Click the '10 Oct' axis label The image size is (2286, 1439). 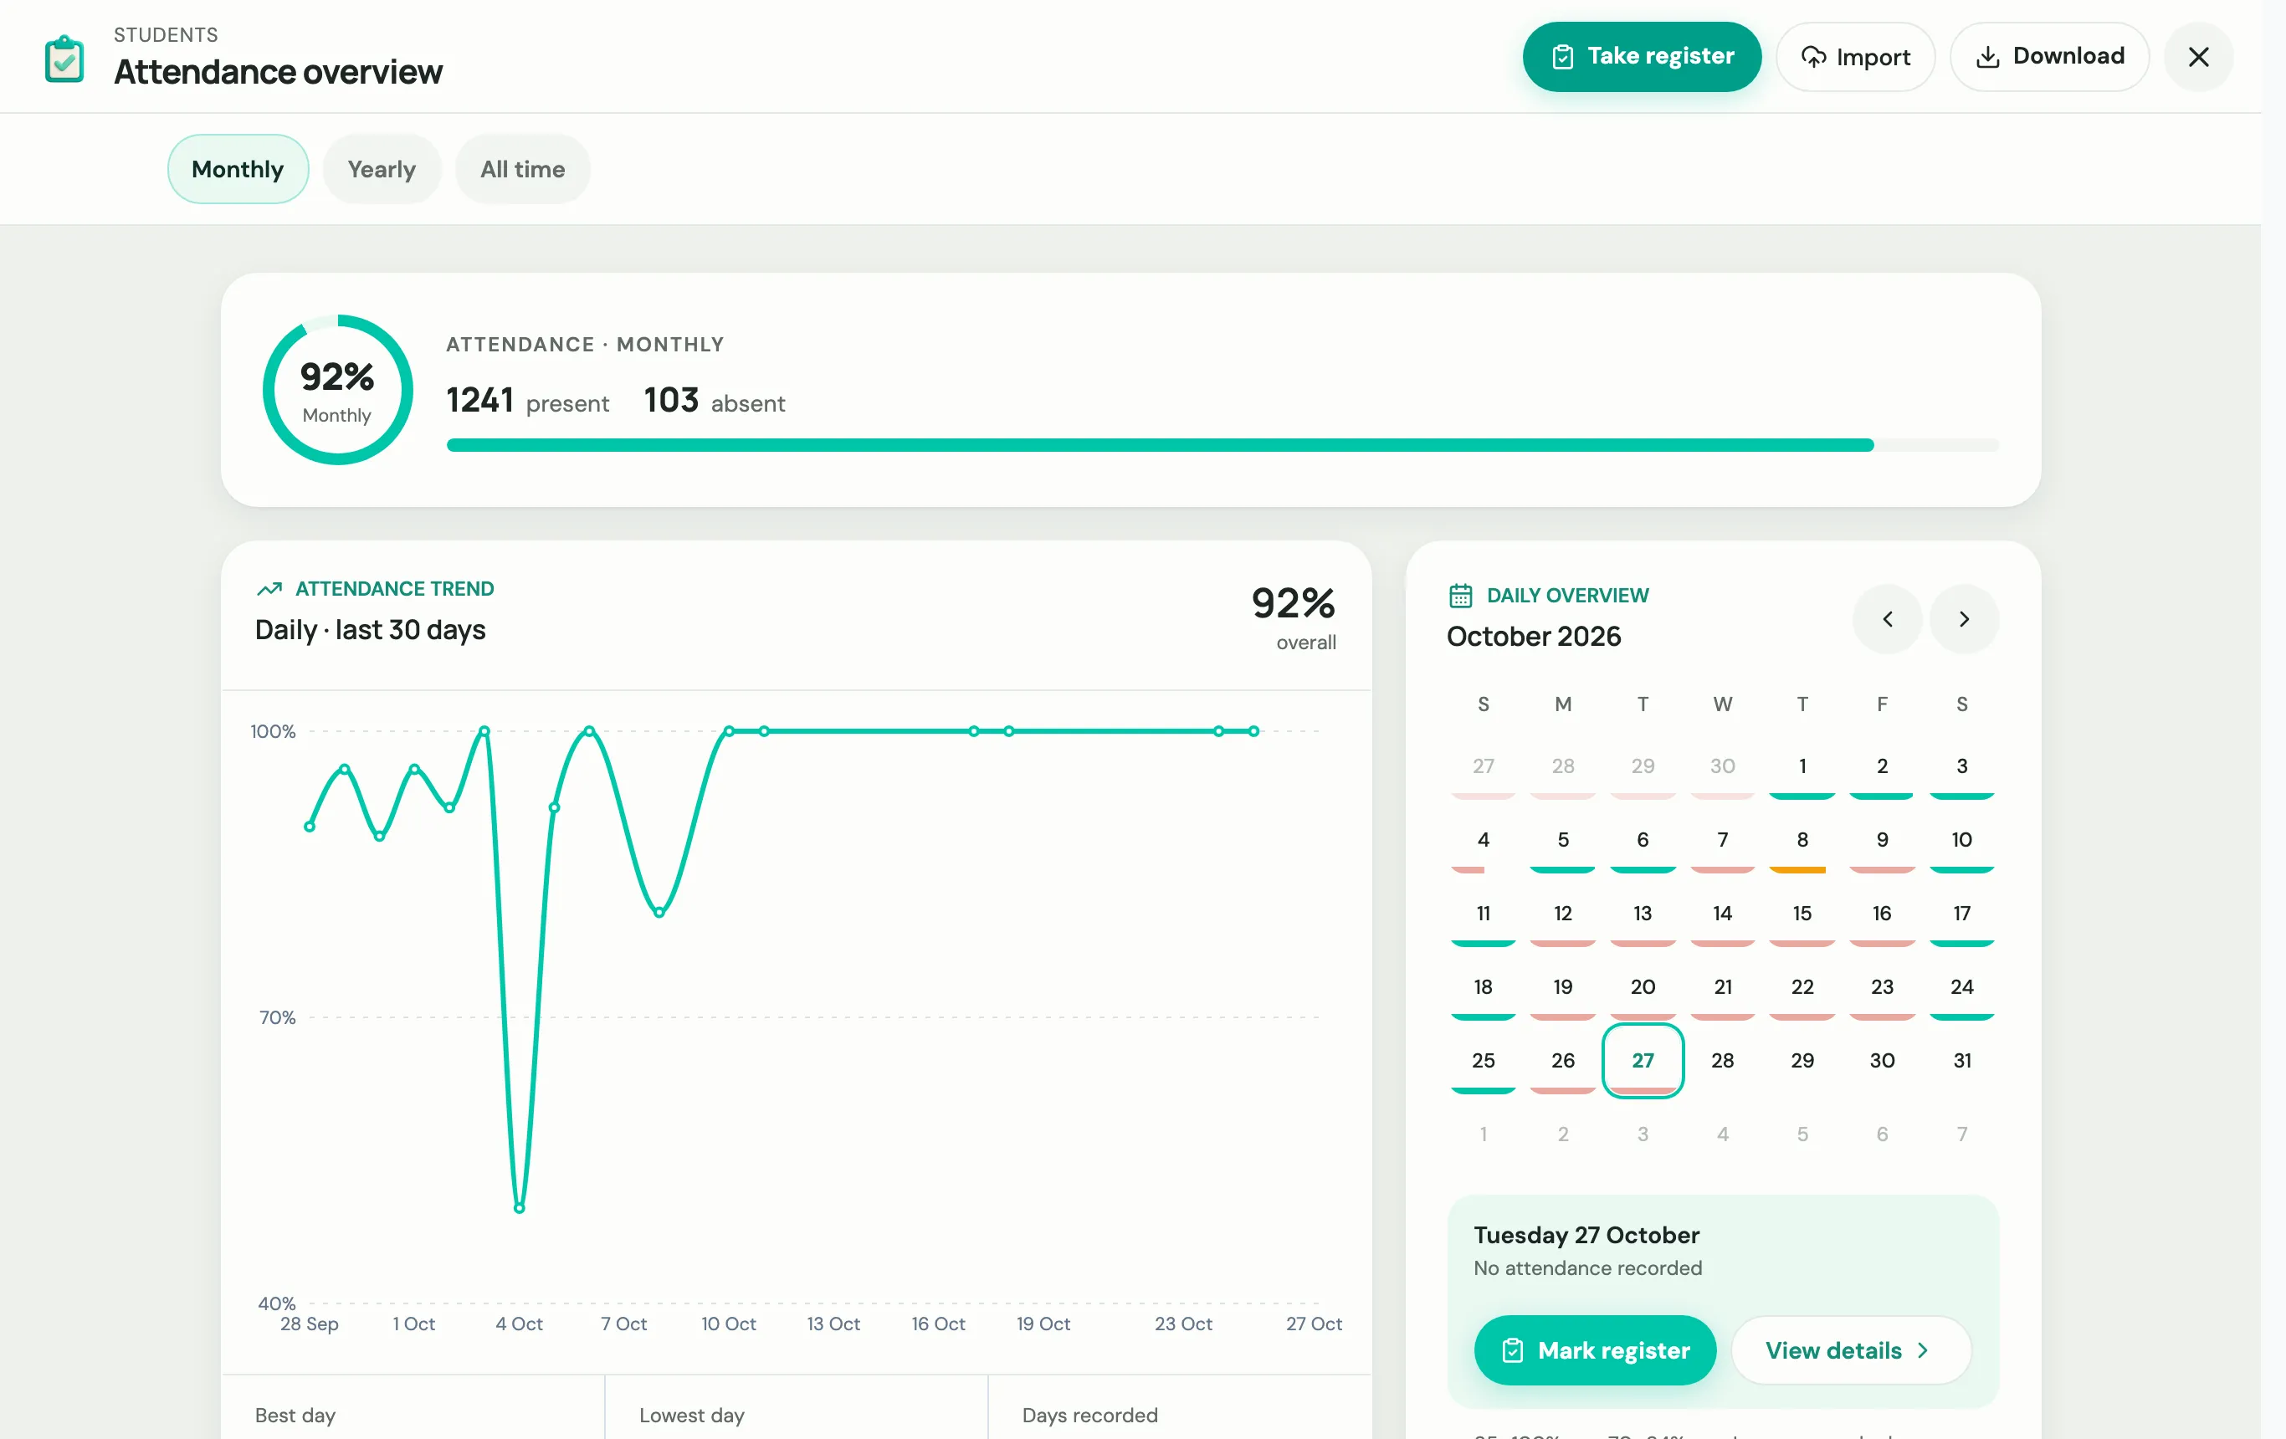point(728,1324)
